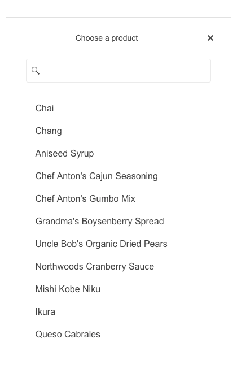
Task: Select Chef Anton's Gumbo Mix
Action: (x=118, y=199)
